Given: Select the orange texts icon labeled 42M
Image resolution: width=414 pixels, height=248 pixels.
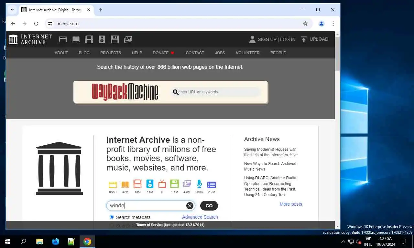Looking at the screenshot, I should tap(125, 184).
